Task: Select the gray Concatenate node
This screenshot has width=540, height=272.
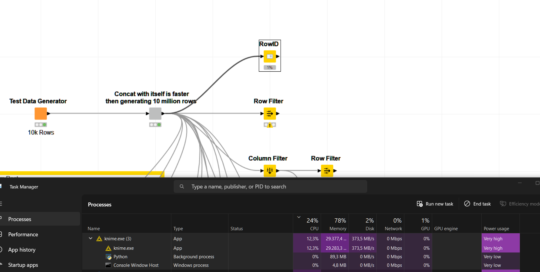Action: coord(155,113)
